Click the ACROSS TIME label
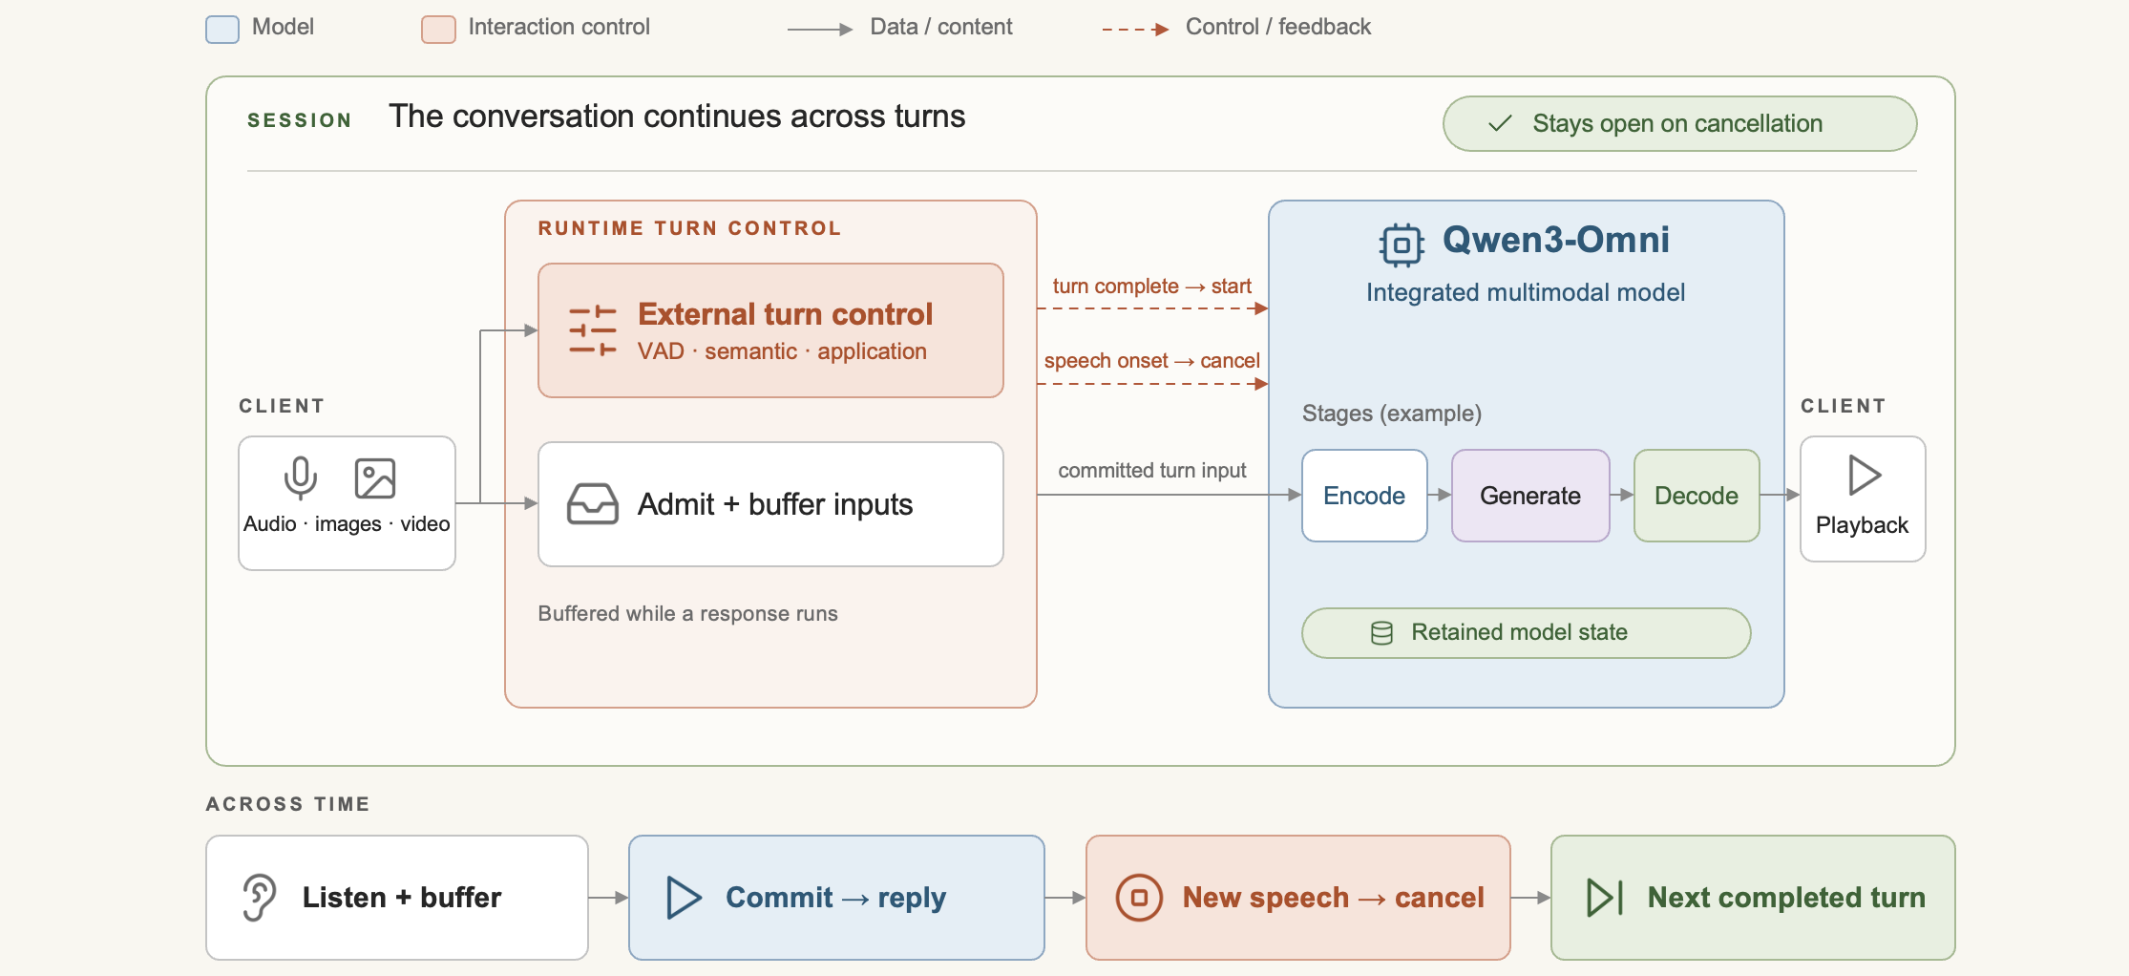The image size is (2129, 976). pos(288,804)
